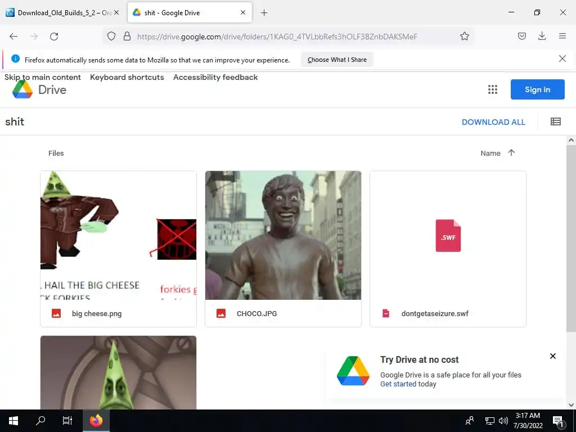The height and width of the screenshot is (432, 576).
Task: Open the notification center icon
Action: tap(558, 421)
